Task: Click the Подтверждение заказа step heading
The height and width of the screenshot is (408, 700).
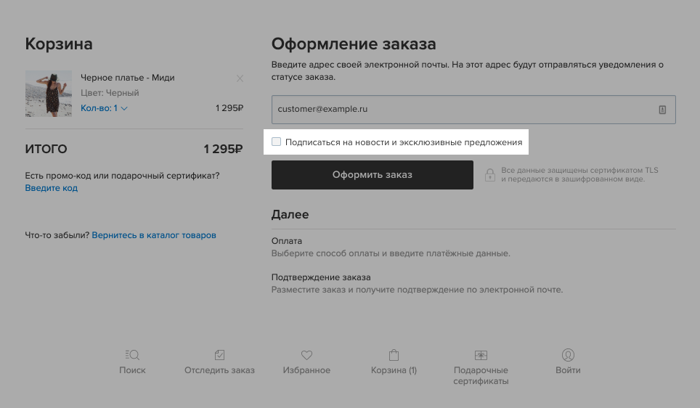Action: pyautogui.click(x=321, y=277)
